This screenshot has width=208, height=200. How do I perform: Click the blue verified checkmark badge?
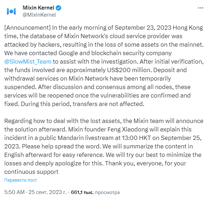tap(58, 8)
